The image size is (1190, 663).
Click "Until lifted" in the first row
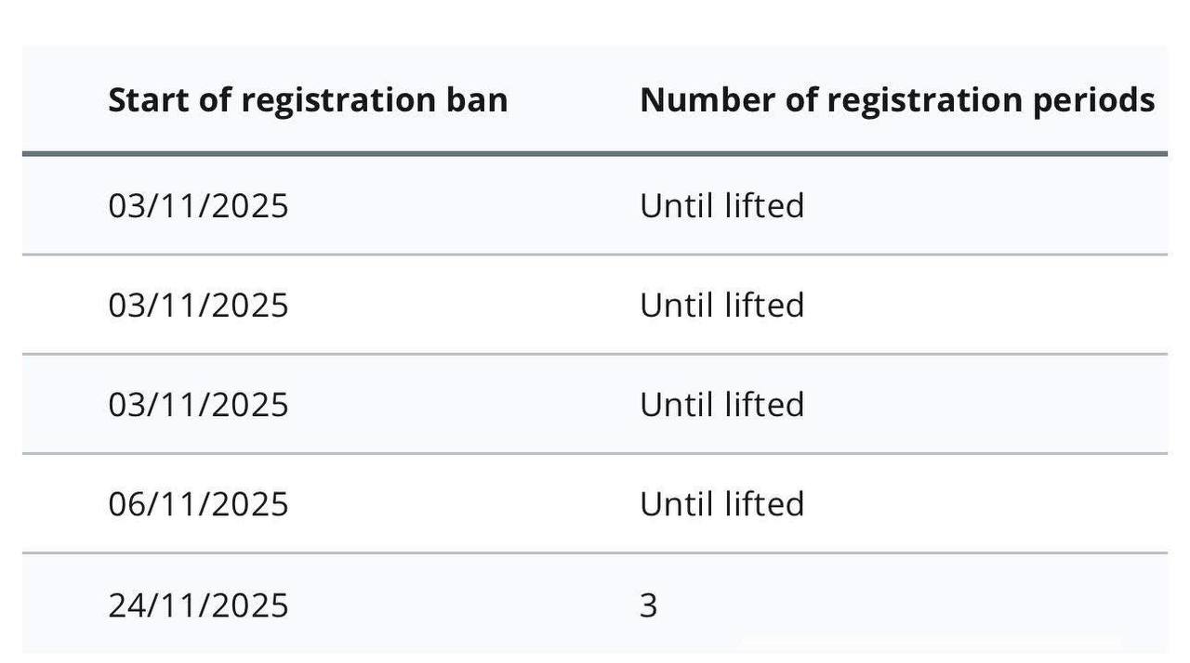pos(721,205)
